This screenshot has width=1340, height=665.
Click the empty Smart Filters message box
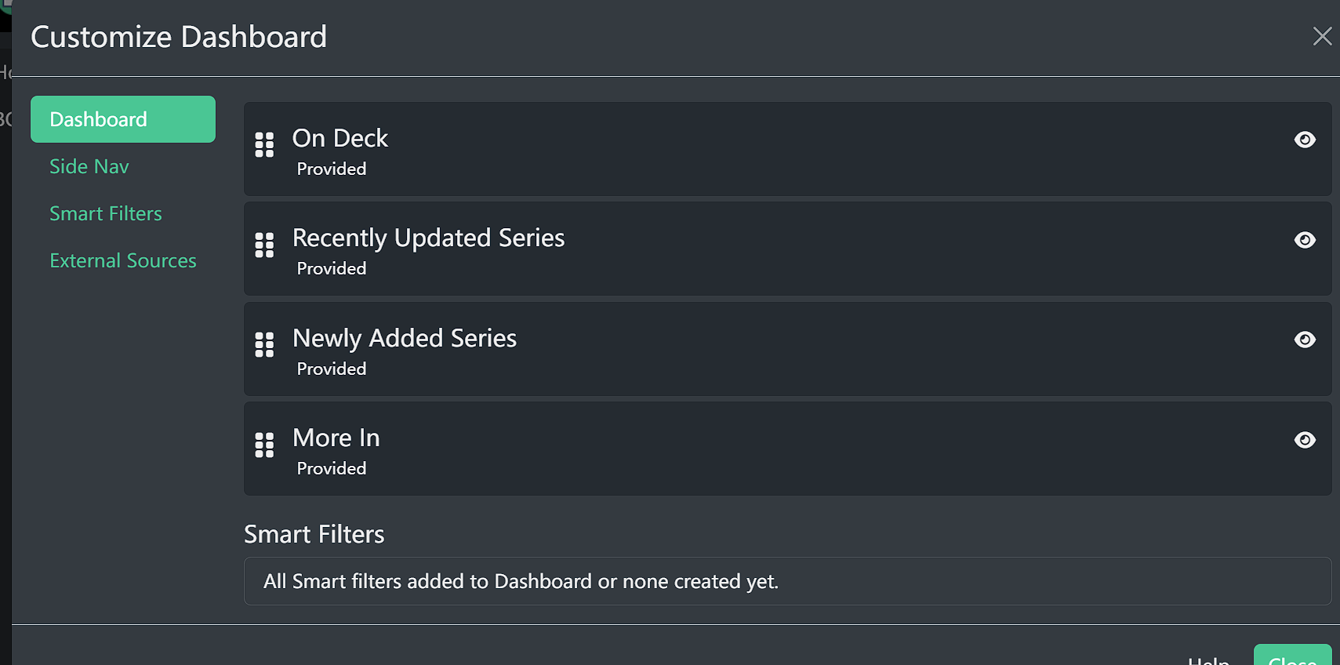(788, 581)
